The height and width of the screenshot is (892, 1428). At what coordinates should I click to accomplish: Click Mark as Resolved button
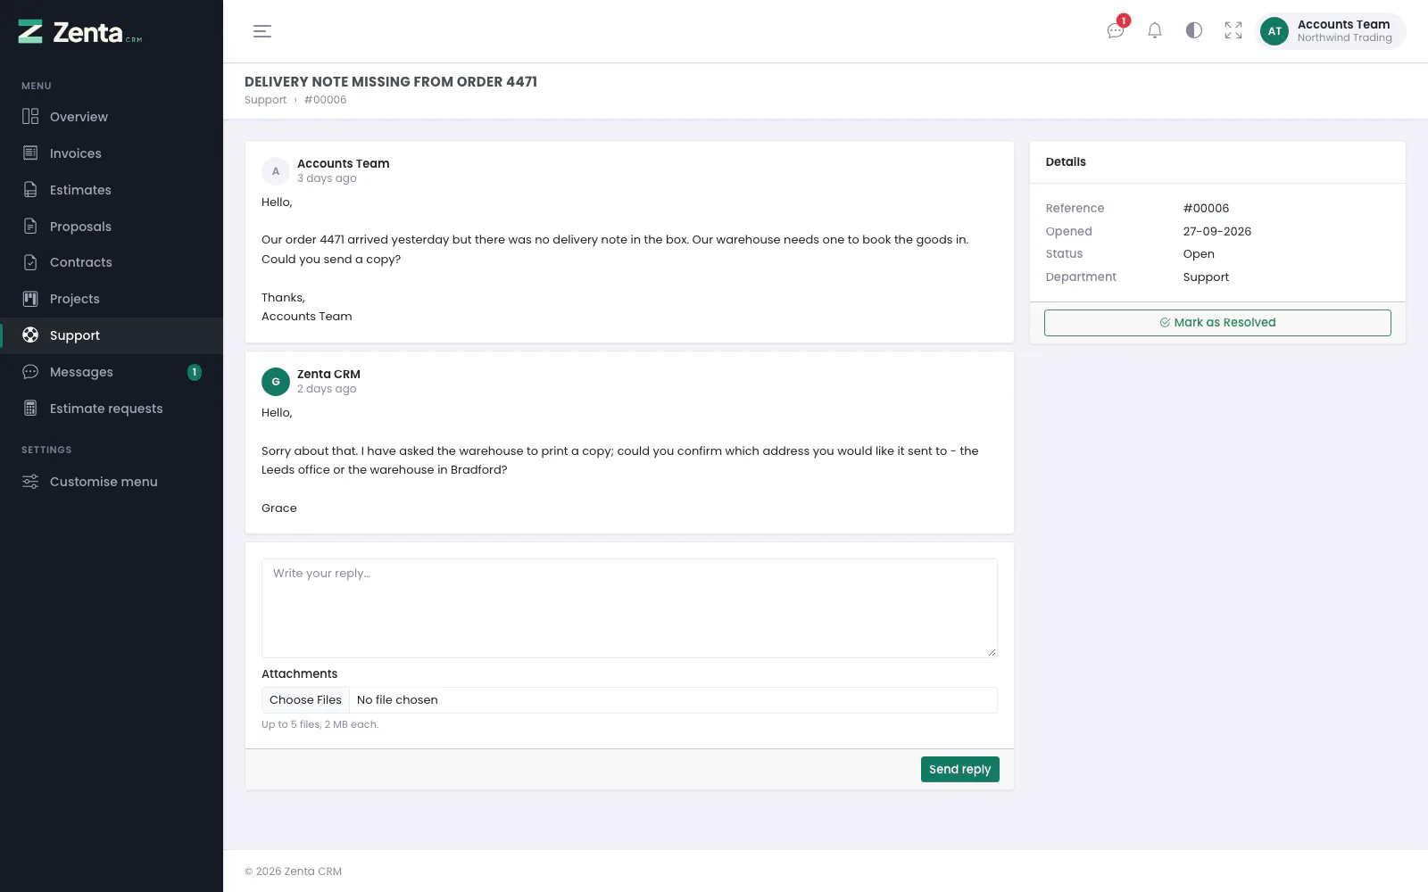click(1217, 323)
